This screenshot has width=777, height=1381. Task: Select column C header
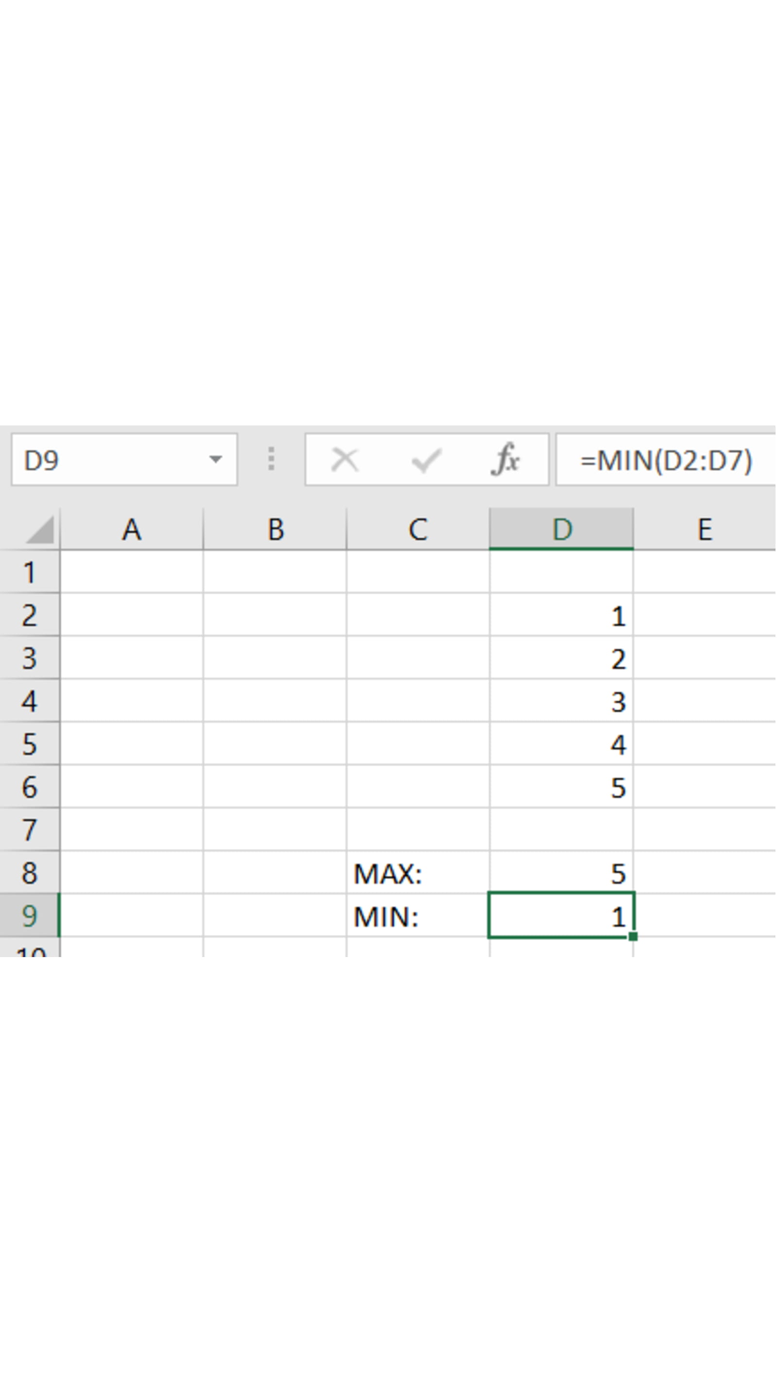(x=418, y=530)
